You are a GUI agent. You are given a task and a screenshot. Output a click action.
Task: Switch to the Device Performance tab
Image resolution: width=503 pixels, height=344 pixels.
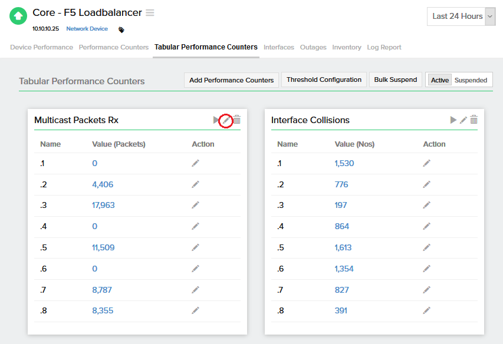41,47
